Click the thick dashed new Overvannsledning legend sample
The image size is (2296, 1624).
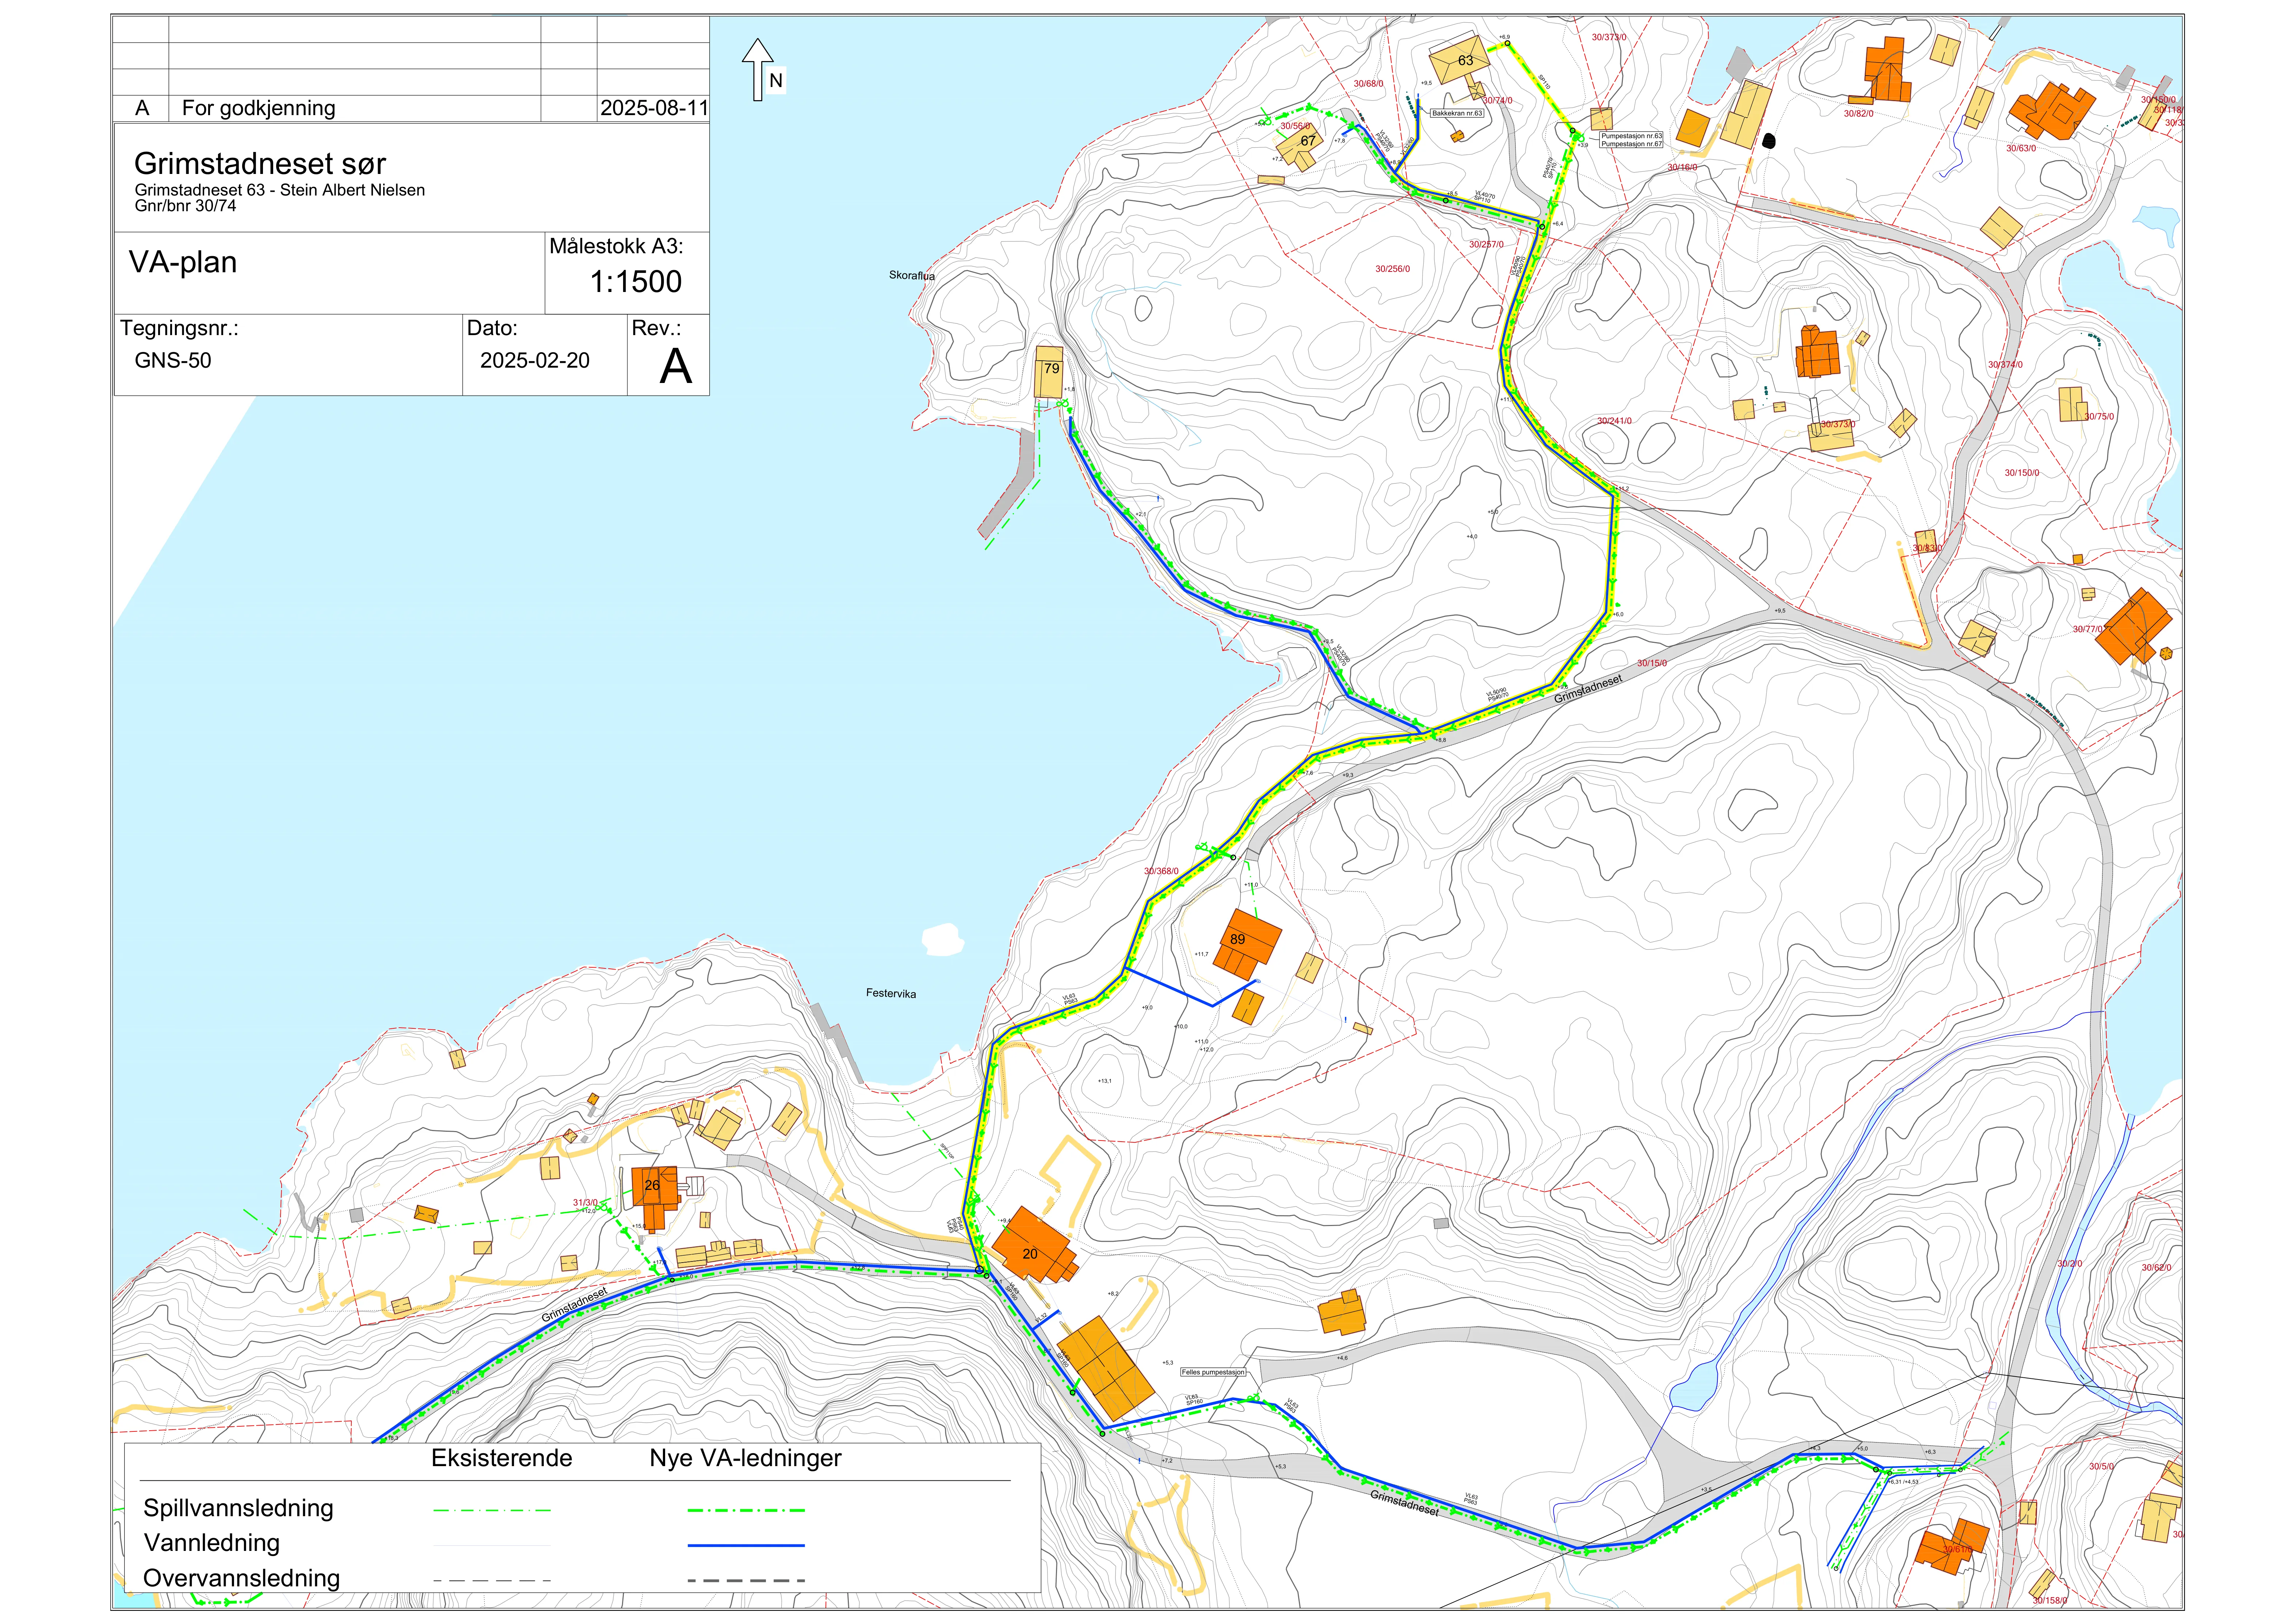click(x=746, y=1581)
